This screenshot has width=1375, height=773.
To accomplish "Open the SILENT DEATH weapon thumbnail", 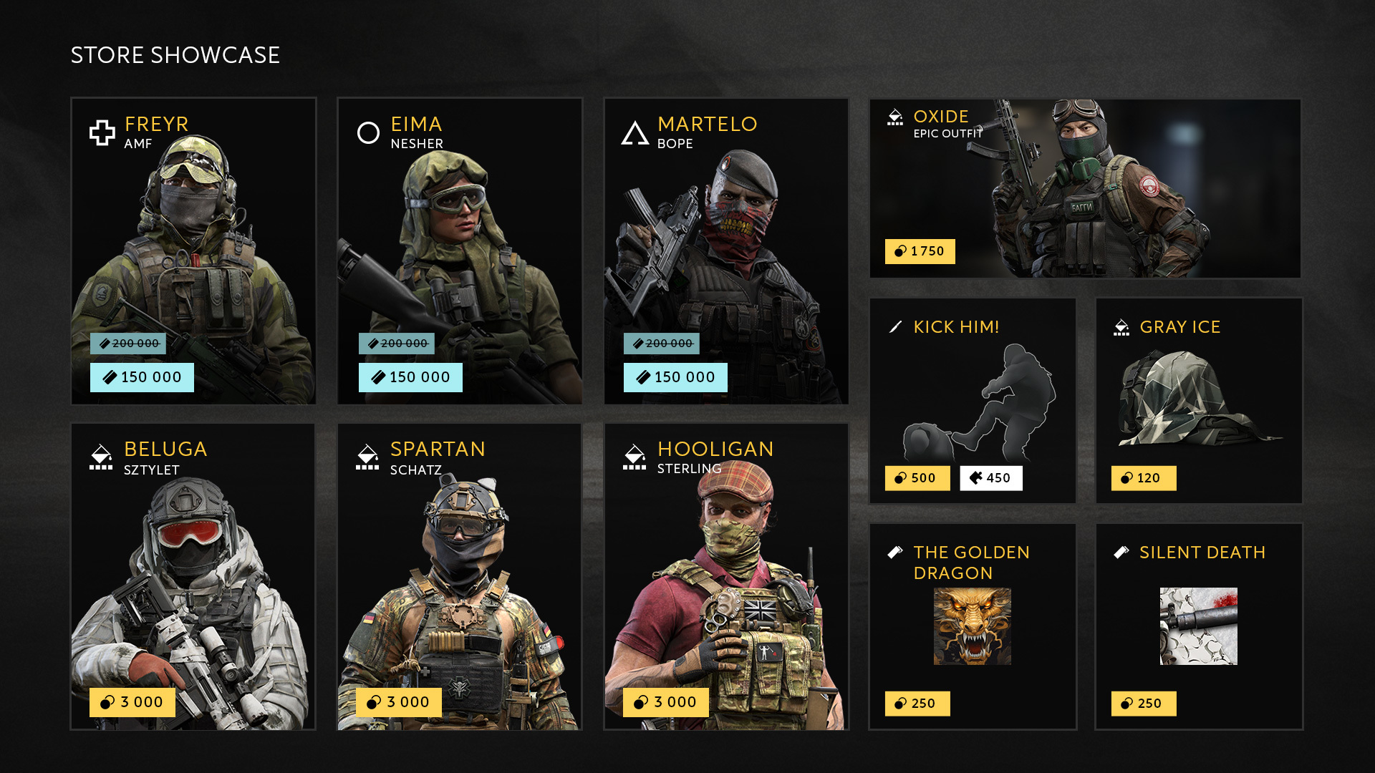I will pyautogui.click(x=1199, y=626).
